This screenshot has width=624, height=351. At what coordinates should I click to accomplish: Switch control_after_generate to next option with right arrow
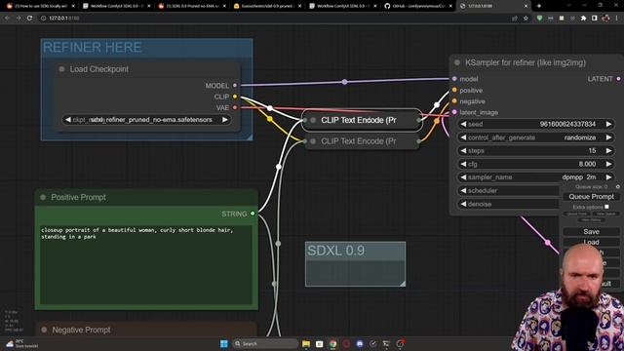pos(608,137)
